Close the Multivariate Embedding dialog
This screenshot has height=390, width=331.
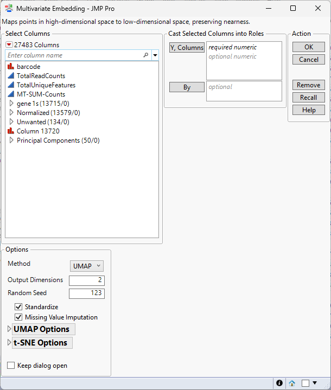(318, 8)
